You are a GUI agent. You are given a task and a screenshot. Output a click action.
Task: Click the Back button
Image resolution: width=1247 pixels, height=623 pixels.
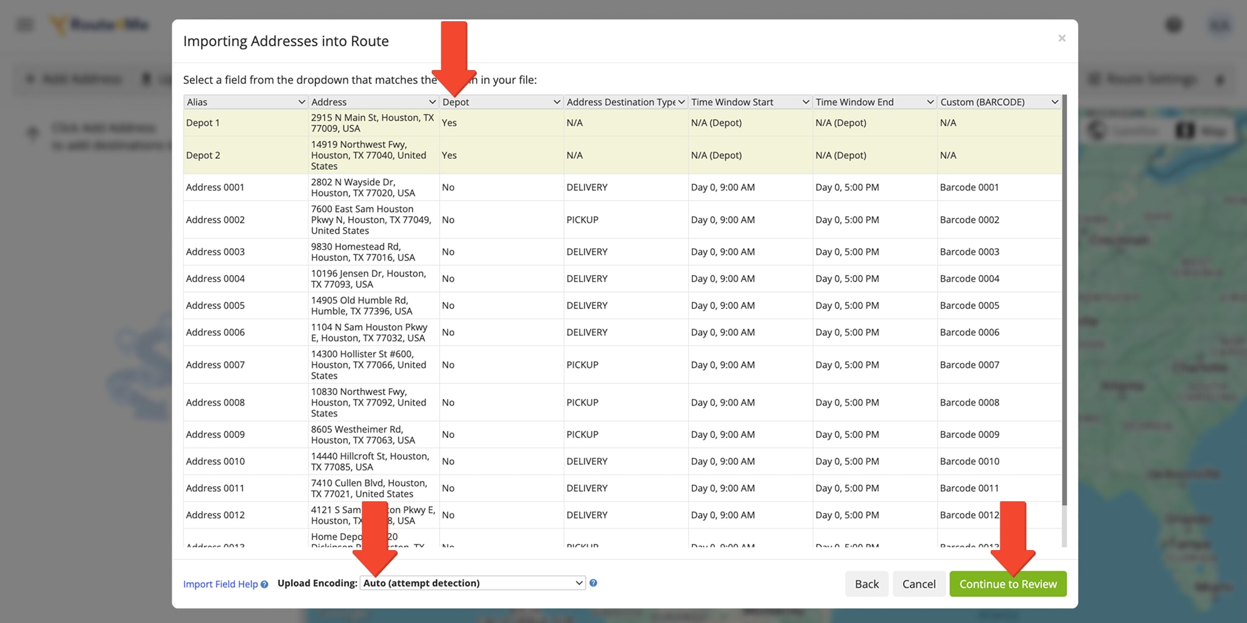(x=866, y=584)
